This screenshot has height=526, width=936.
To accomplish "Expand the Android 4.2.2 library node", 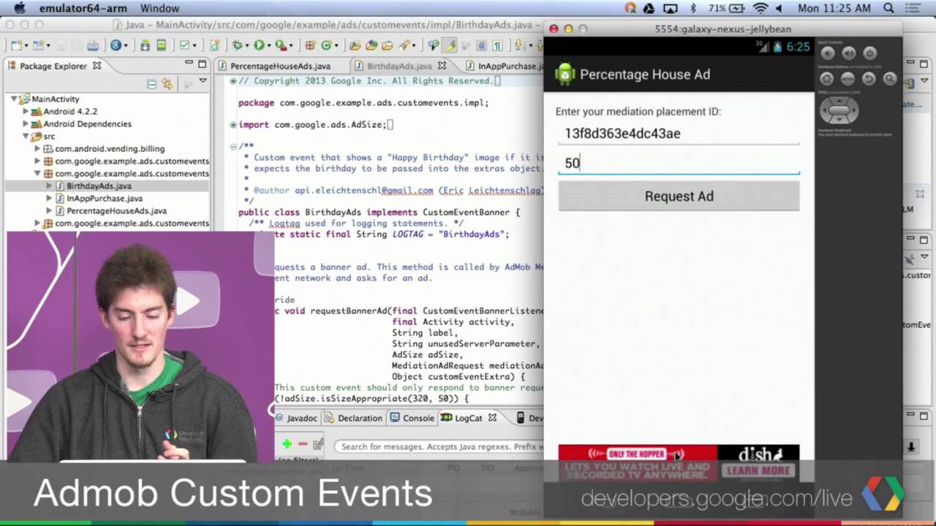I will (x=26, y=111).
